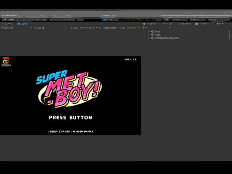Image resolution: width=232 pixels, height=174 pixels.
Task: Open the Gizmos dropdown arrow
Action: (139, 28)
